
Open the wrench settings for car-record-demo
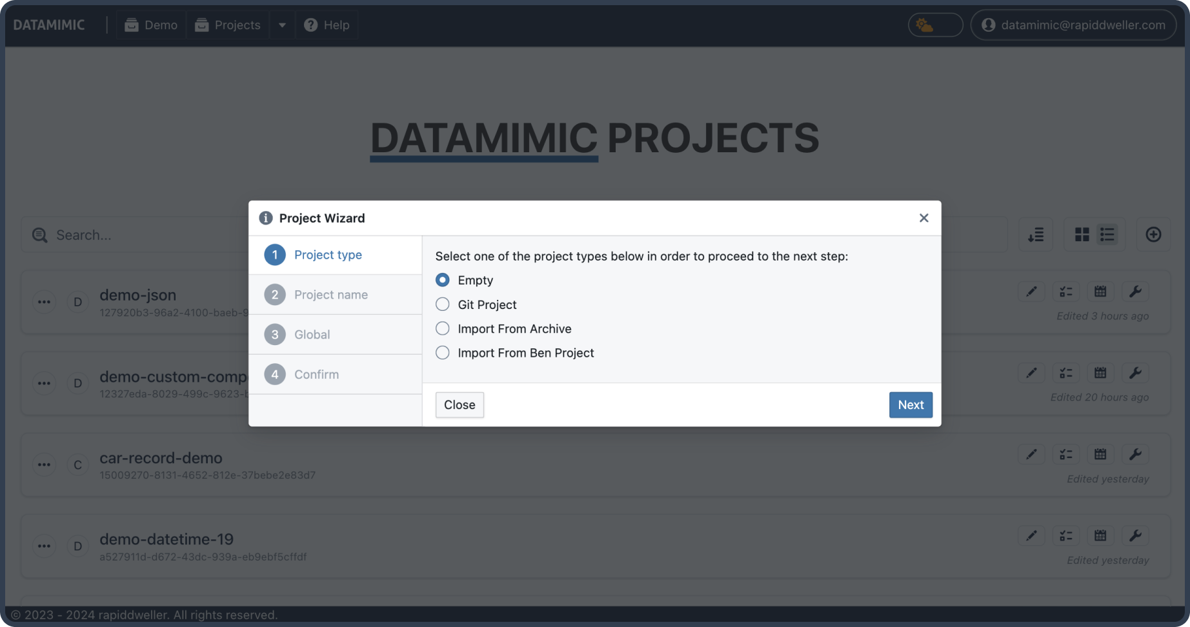coord(1135,454)
